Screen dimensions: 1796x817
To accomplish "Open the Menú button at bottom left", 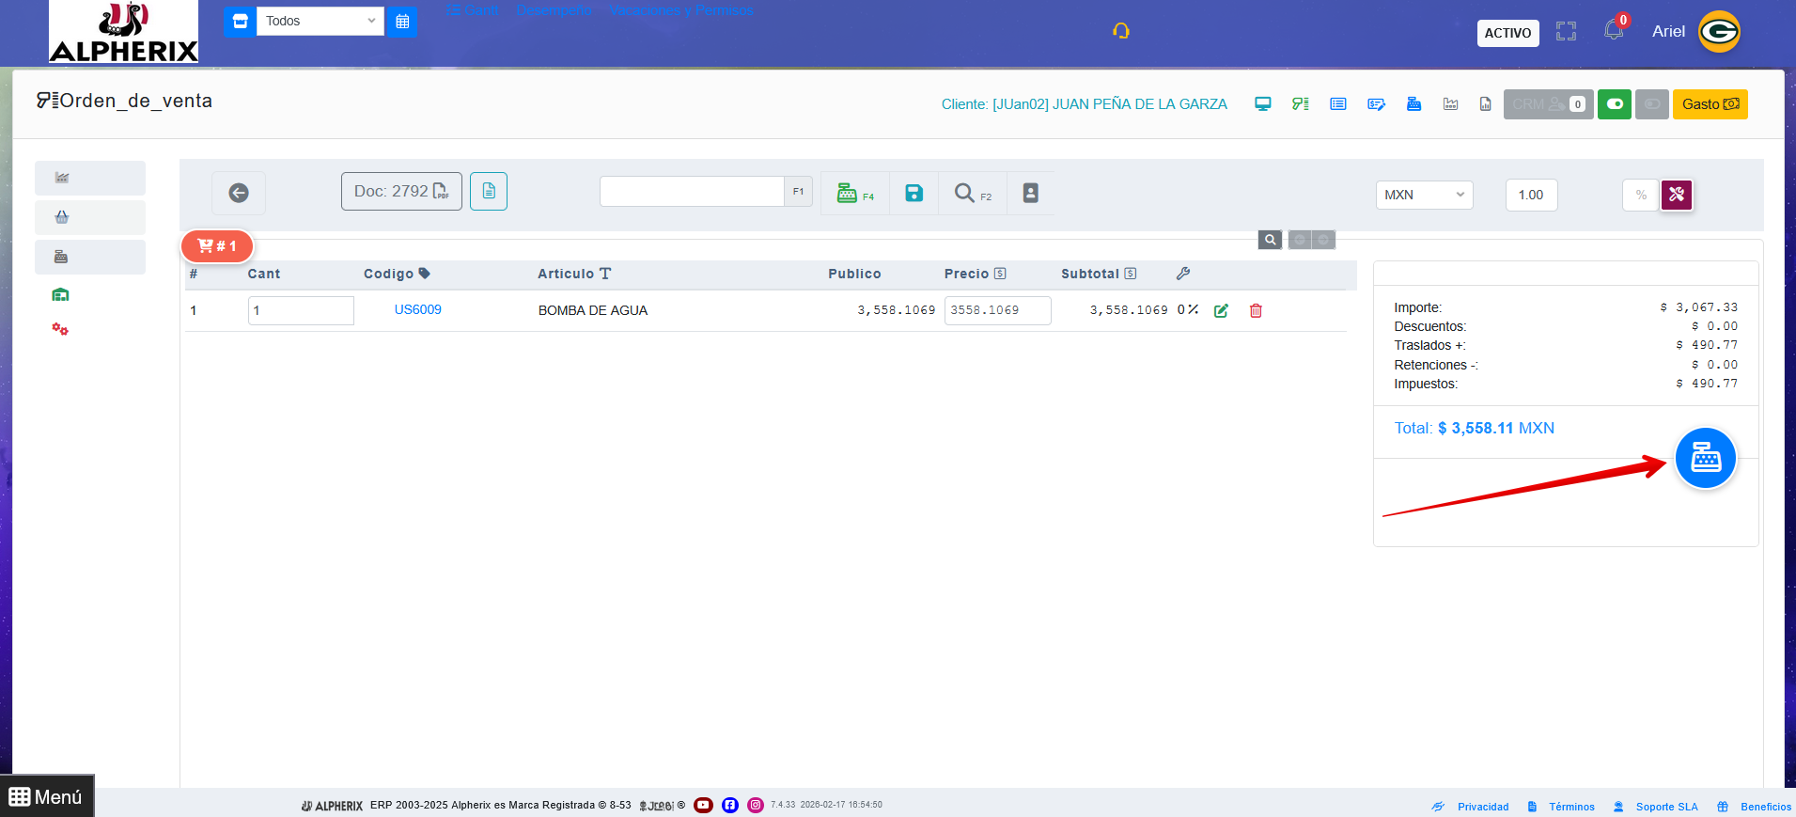I will click(x=47, y=796).
